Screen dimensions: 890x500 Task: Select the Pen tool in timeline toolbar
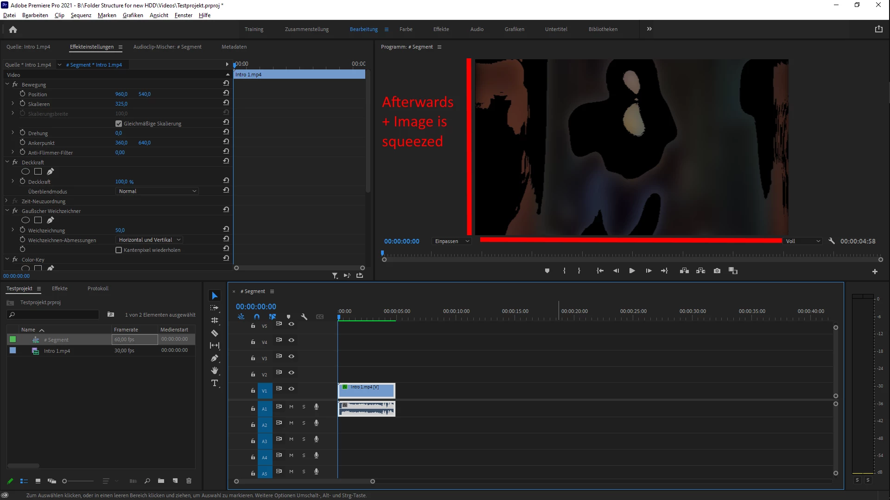click(x=215, y=358)
